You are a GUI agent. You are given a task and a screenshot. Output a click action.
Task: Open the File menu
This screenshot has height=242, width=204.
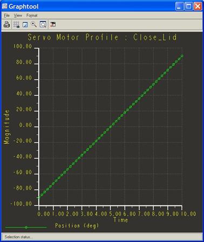pyautogui.click(x=6, y=16)
